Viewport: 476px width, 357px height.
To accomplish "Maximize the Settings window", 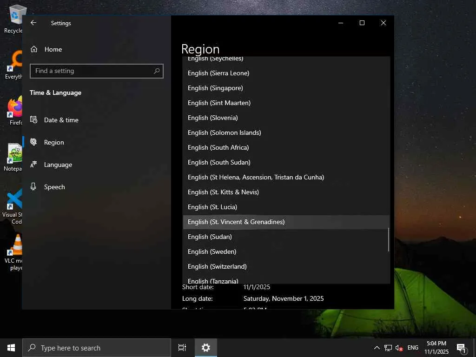I will click(362, 23).
